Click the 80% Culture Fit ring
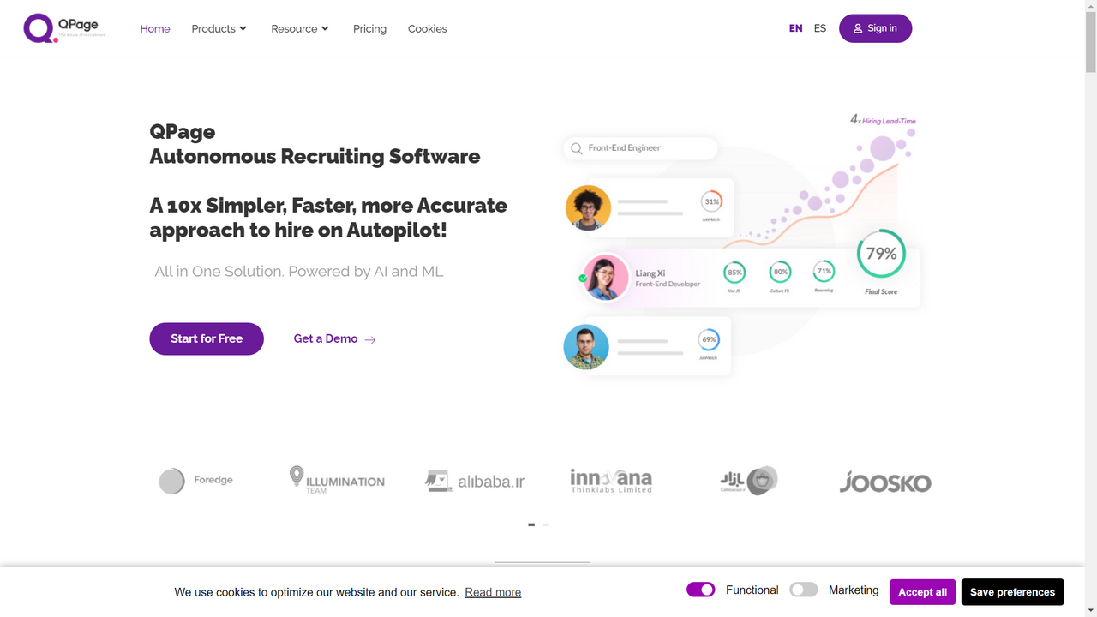The image size is (1097, 617). click(780, 273)
